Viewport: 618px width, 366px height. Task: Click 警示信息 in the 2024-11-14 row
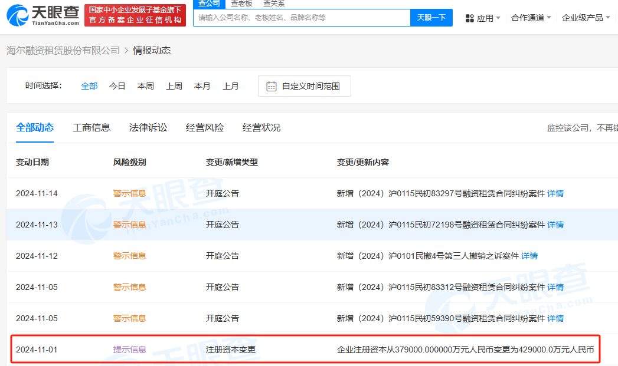130,193
